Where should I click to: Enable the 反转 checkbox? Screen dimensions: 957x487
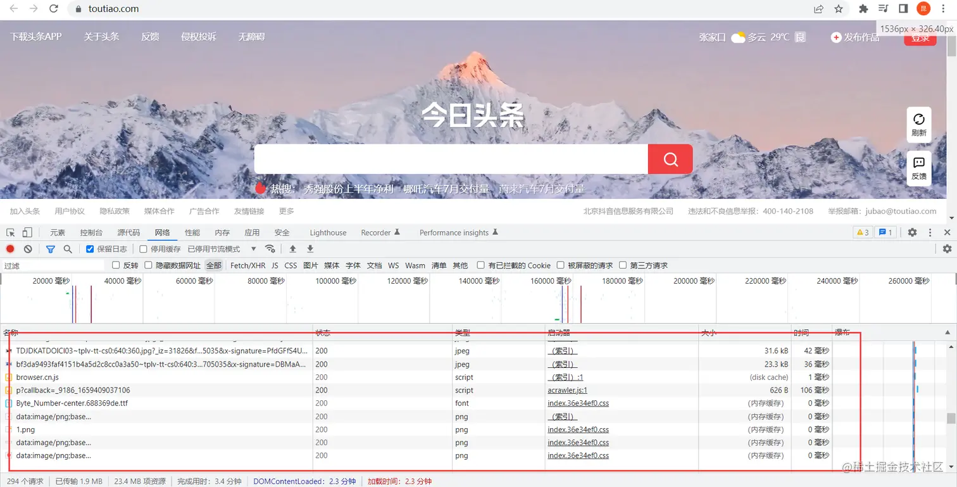point(116,265)
